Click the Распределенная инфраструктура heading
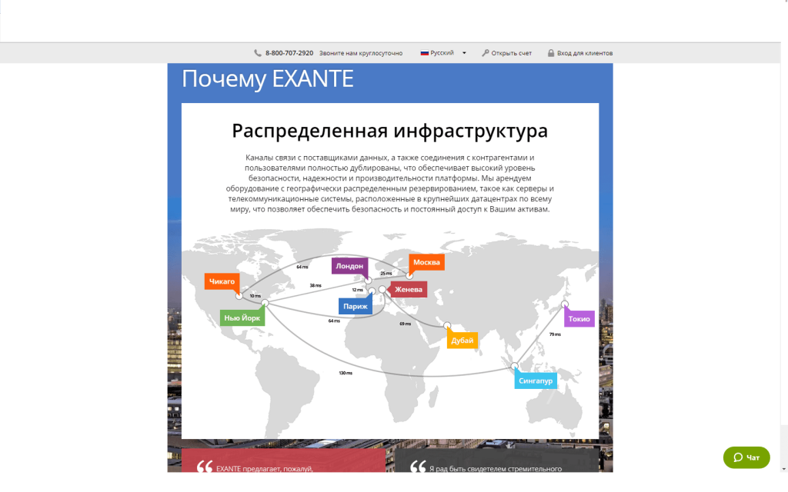 point(389,131)
